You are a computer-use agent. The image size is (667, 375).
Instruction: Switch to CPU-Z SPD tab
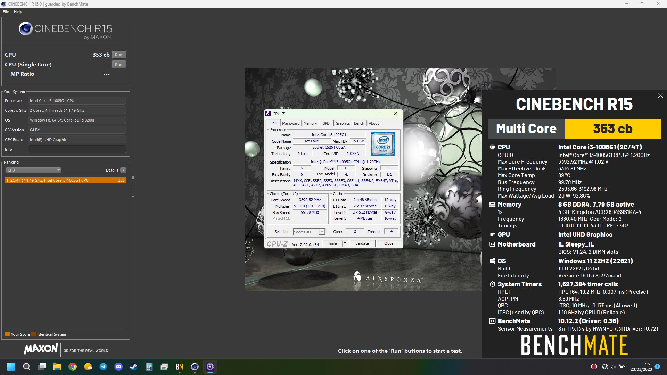pyautogui.click(x=326, y=123)
